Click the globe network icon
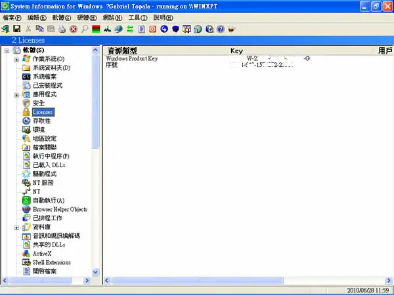Image resolution: width=394 pixels, height=295 pixels. point(119,29)
